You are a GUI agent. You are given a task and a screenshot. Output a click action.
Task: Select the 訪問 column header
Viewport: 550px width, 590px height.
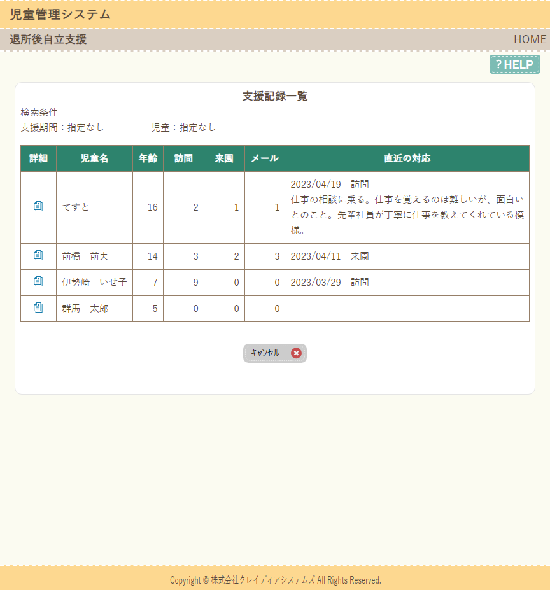point(183,158)
